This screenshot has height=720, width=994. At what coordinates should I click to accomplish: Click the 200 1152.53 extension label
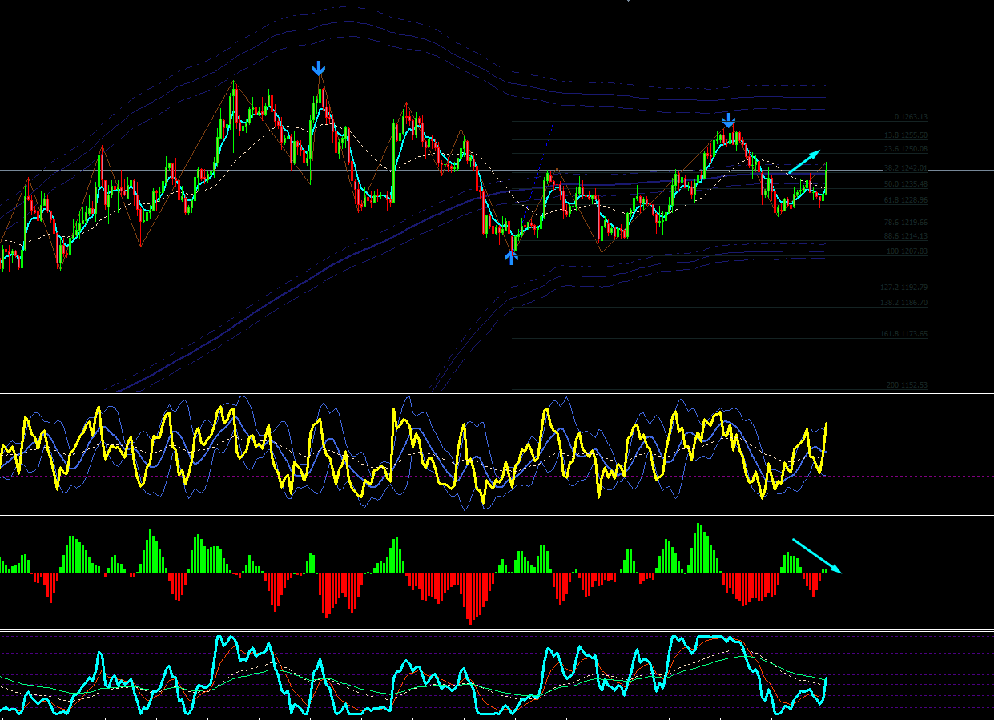(x=907, y=385)
